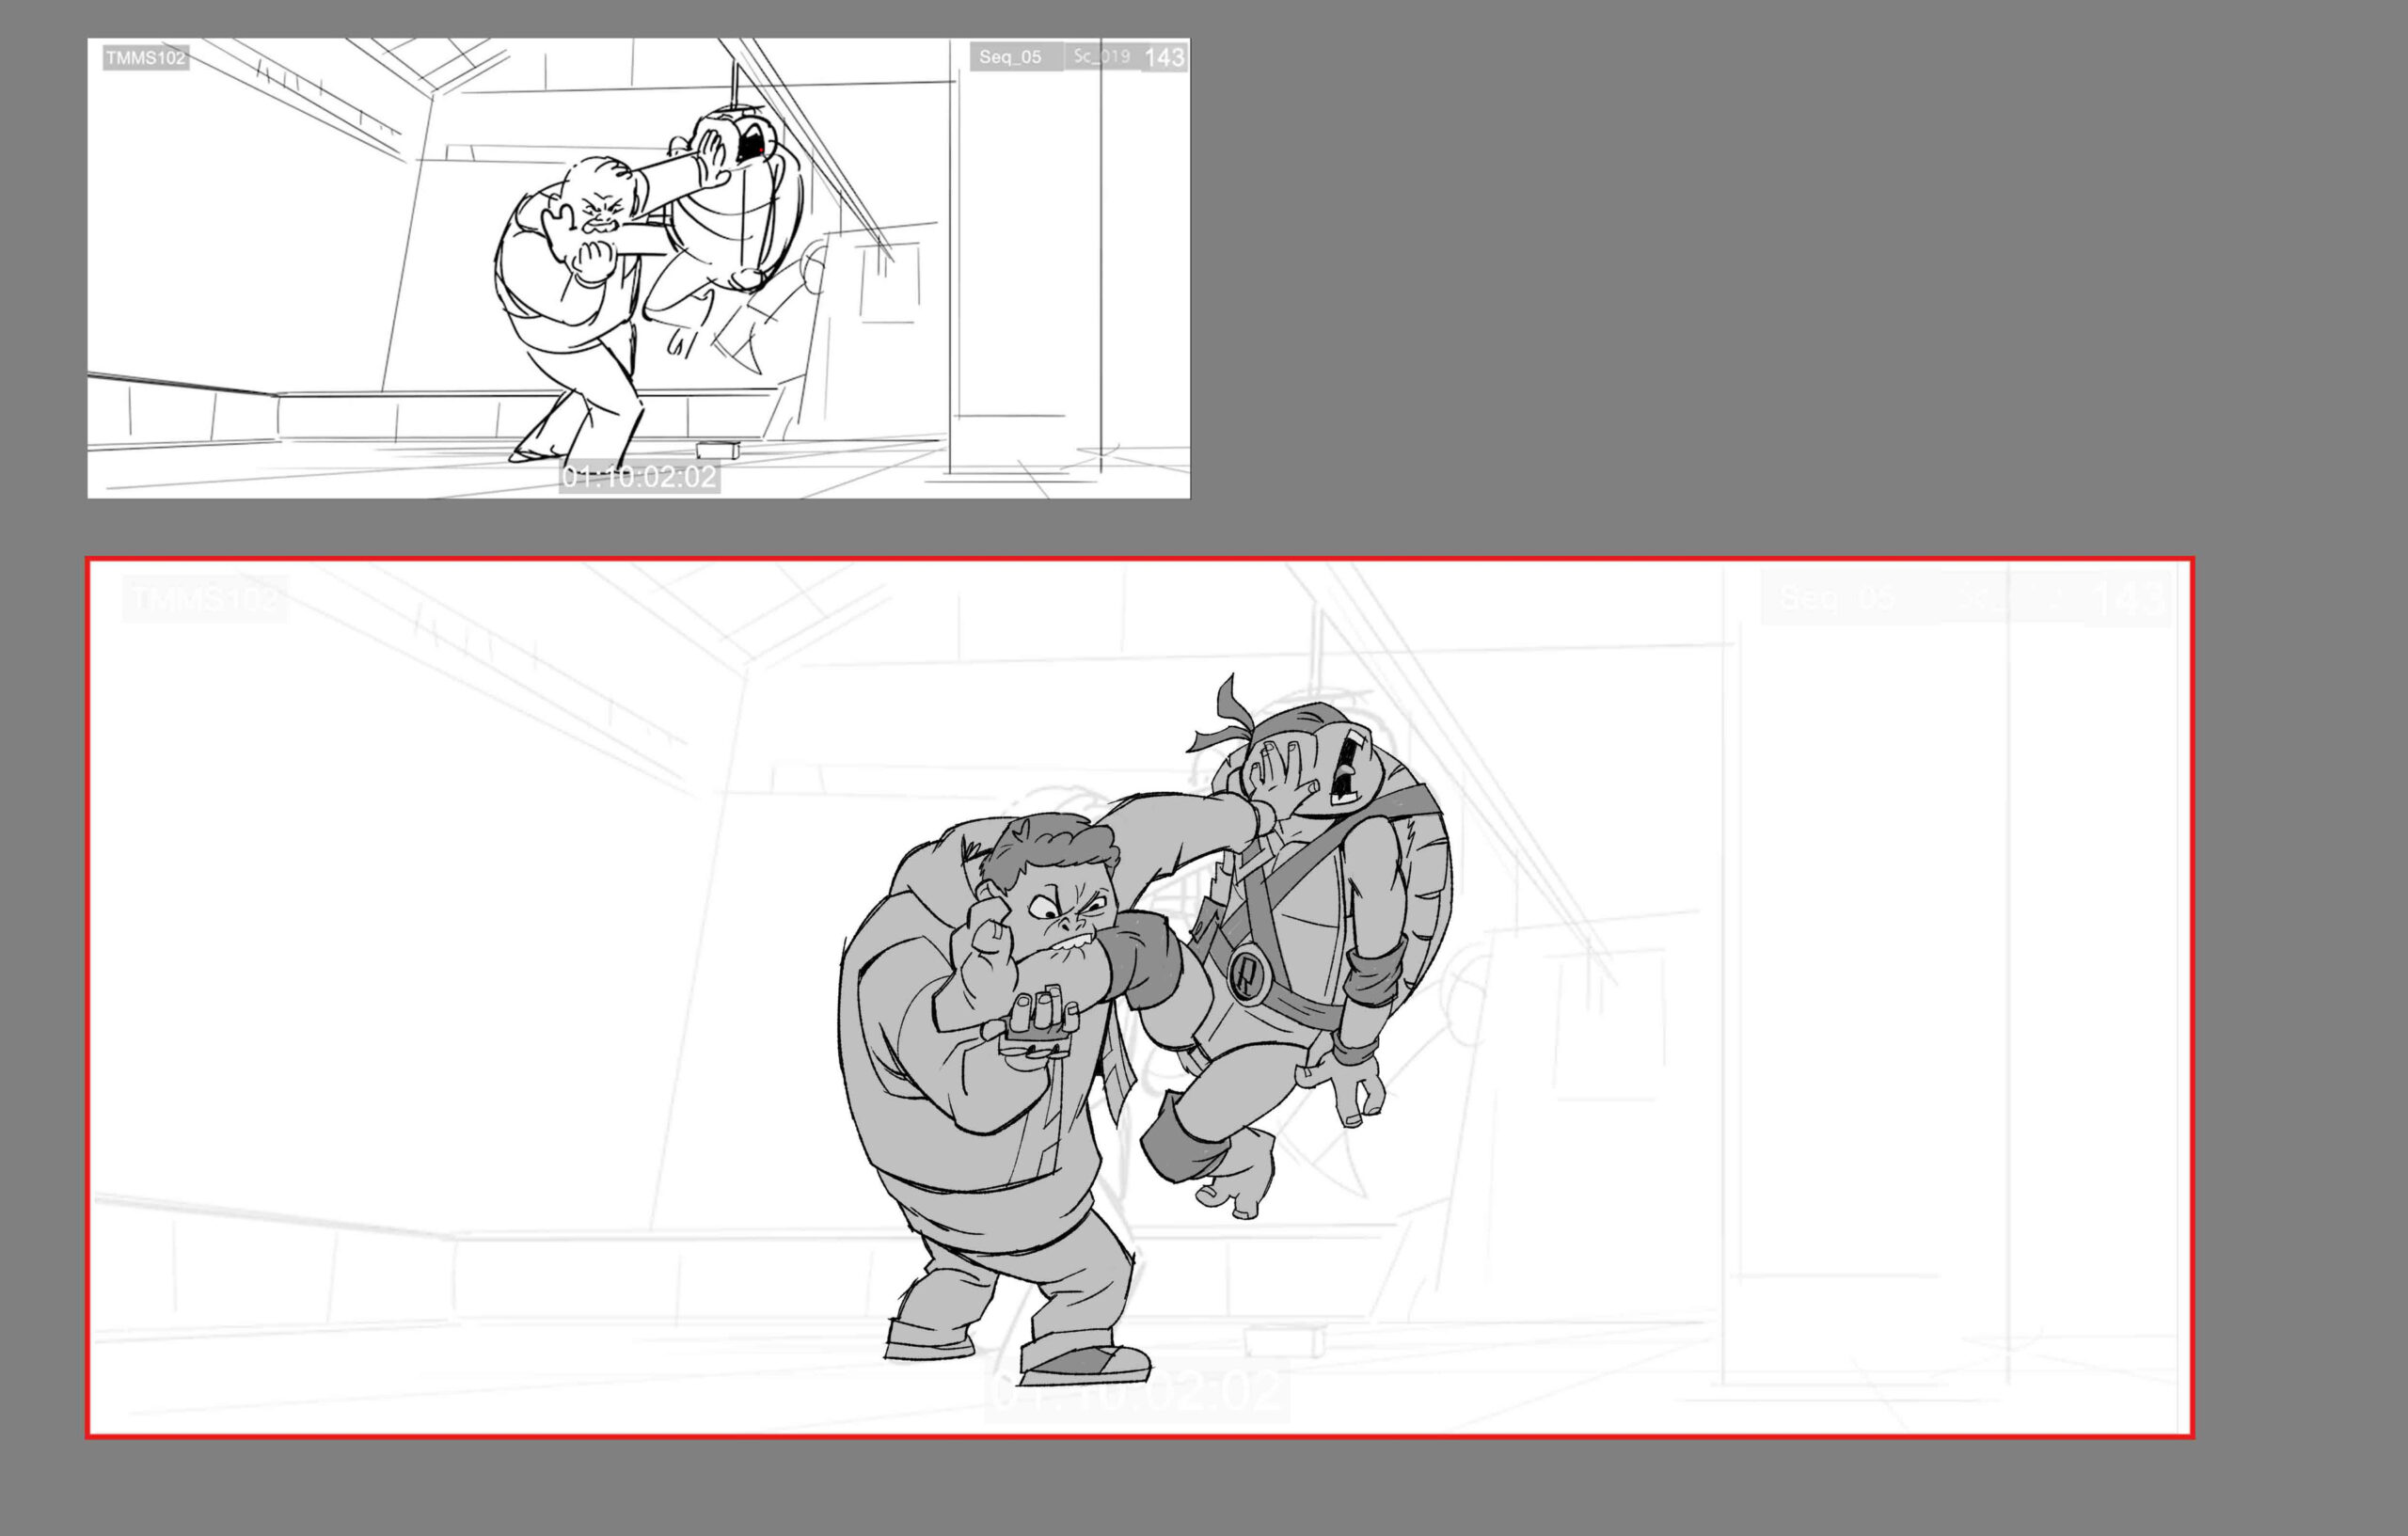Click the 01:10:02:02 timecode on storyboard thumbnail
Image resolution: width=2408 pixels, height=1536 pixels.
(639, 477)
